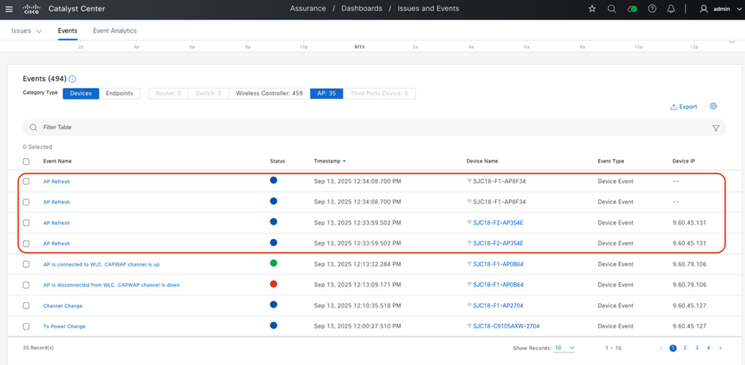Open the search magnifier icon

(x=612, y=9)
